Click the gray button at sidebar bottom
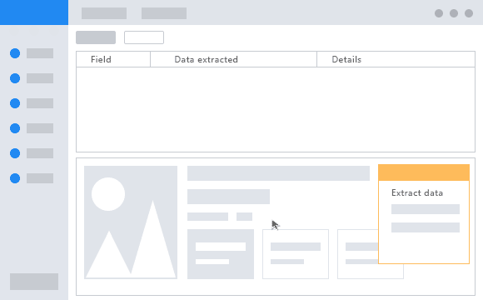Screen dimensions: 483x300 pos(34,282)
